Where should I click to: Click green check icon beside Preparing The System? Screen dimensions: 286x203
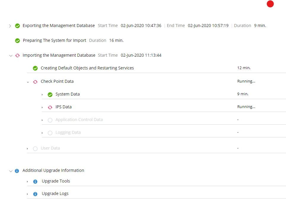17,41
